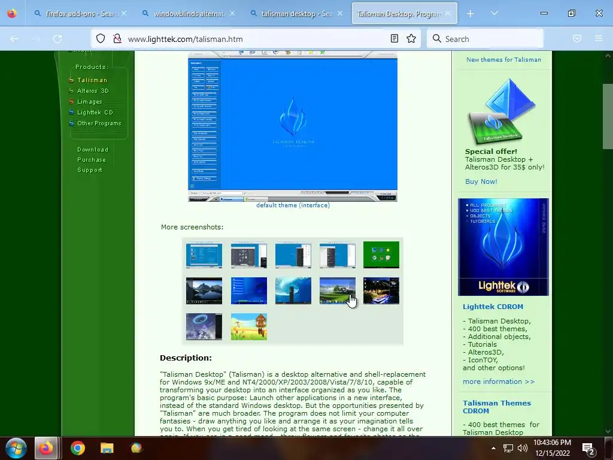Image resolution: width=613 pixels, height=460 pixels.
Task: Open Lighttek CD product link
Action: point(95,112)
